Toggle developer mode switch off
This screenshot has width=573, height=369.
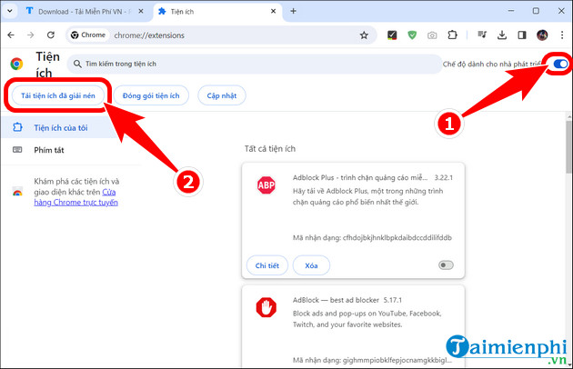pos(560,64)
